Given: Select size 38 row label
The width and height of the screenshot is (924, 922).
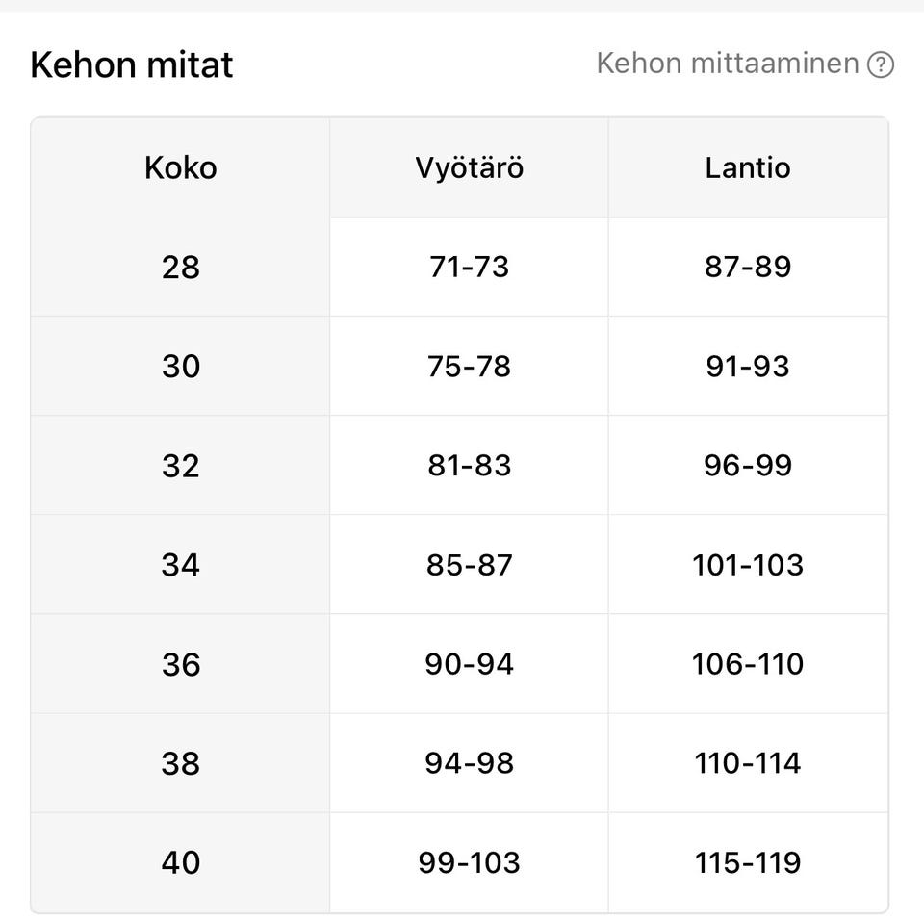Looking at the screenshot, I should click(181, 763).
